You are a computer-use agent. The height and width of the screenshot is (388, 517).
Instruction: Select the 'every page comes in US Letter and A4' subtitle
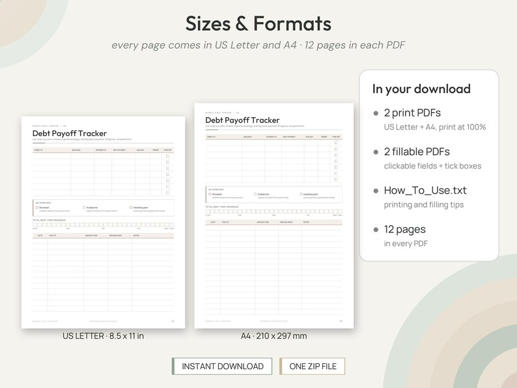pos(204,45)
